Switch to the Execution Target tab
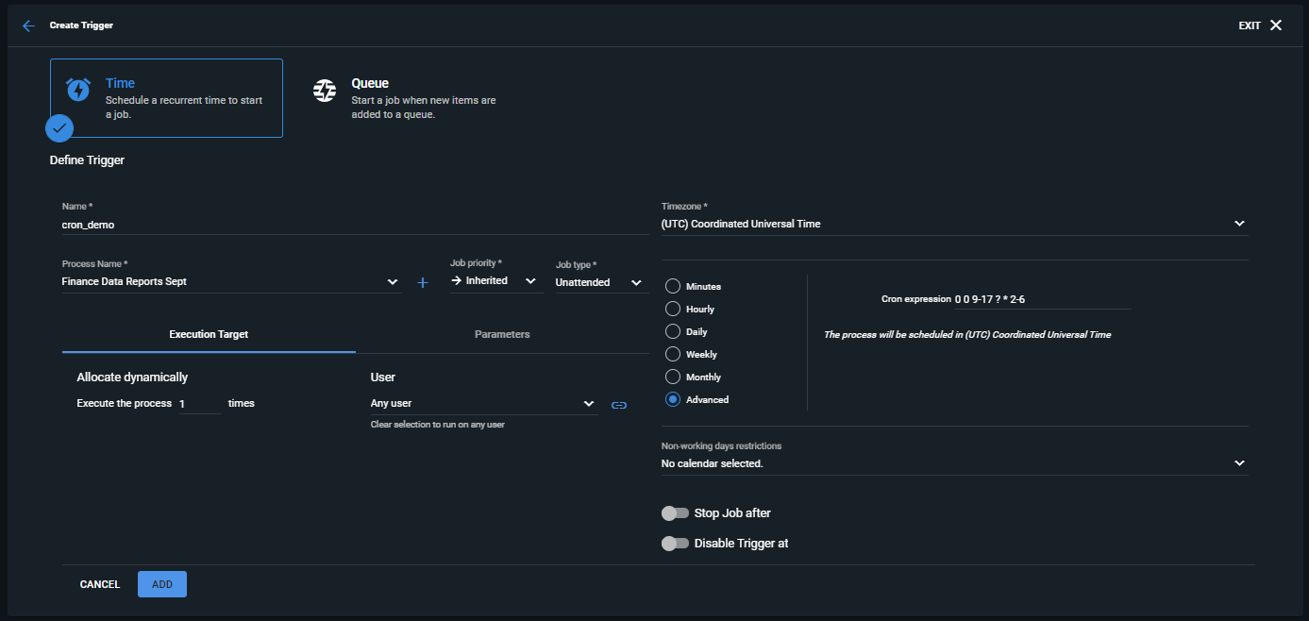Viewport: 1309px width, 621px height. click(x=208, y=333)
